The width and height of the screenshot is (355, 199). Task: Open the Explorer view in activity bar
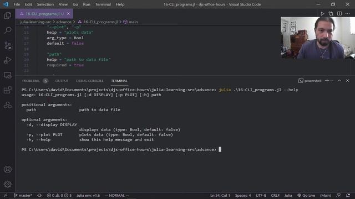(7, 15)
